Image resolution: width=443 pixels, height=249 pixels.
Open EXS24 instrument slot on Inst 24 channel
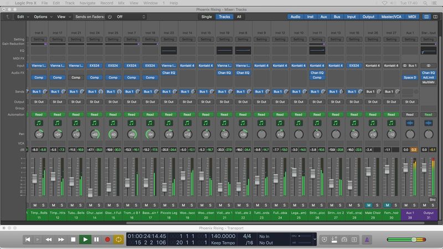94,65
